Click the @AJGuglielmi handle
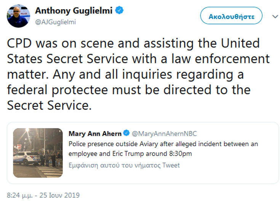The image size is (280, 201). coord(56,22)
